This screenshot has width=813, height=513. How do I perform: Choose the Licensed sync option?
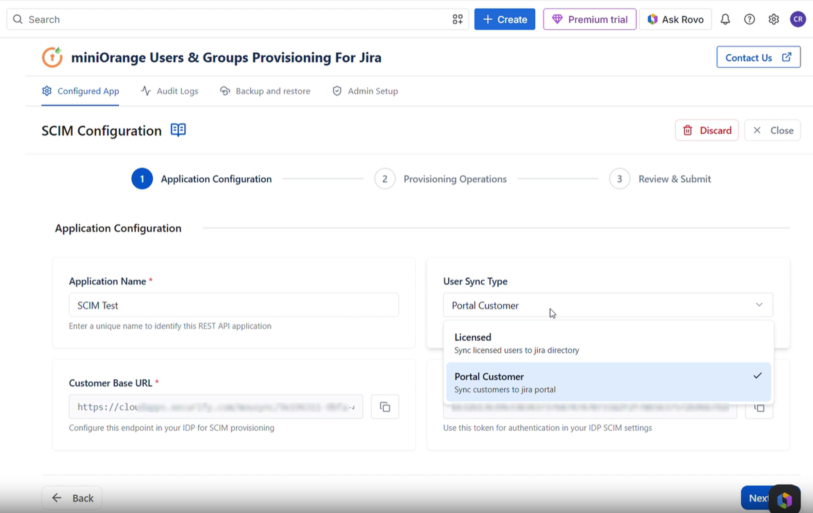pyautogui.click(x=608, y=343)
